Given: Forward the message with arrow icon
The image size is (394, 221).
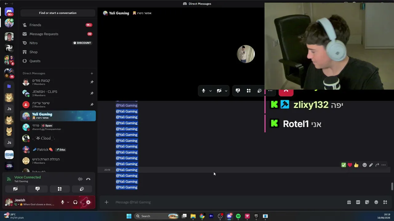Looking at the screenshot, I should [x=377, y=165].
